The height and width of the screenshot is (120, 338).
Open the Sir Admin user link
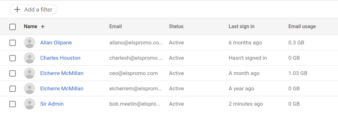click(x=52, y=104)
